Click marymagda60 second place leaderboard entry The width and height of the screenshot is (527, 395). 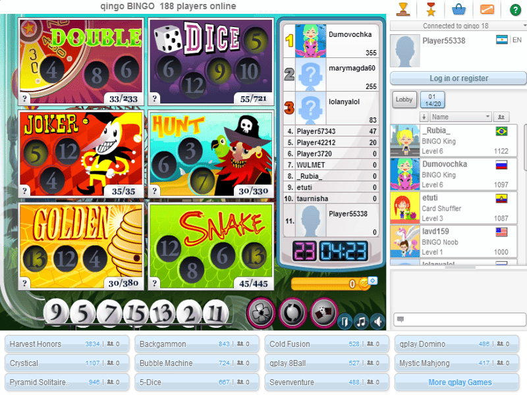[x=331, y=74]
